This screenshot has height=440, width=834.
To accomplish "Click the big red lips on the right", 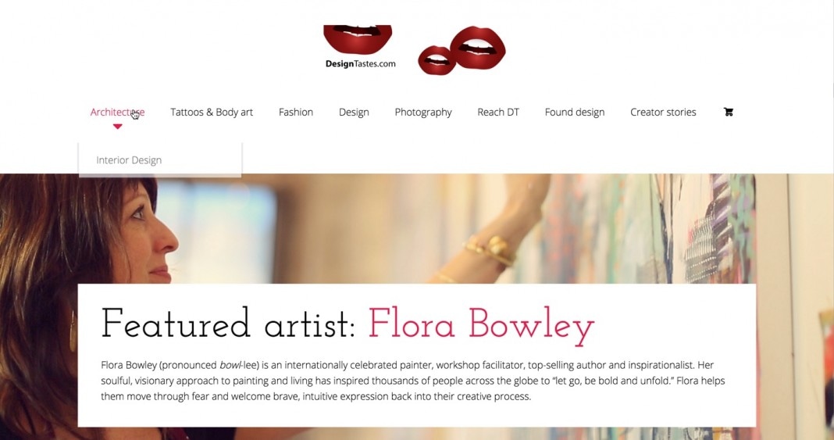I will coord(478,47).
